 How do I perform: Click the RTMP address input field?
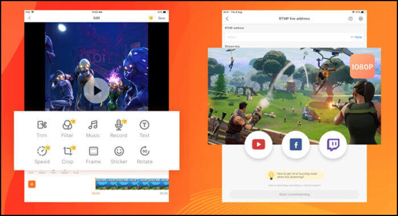[x=287, y=37]
